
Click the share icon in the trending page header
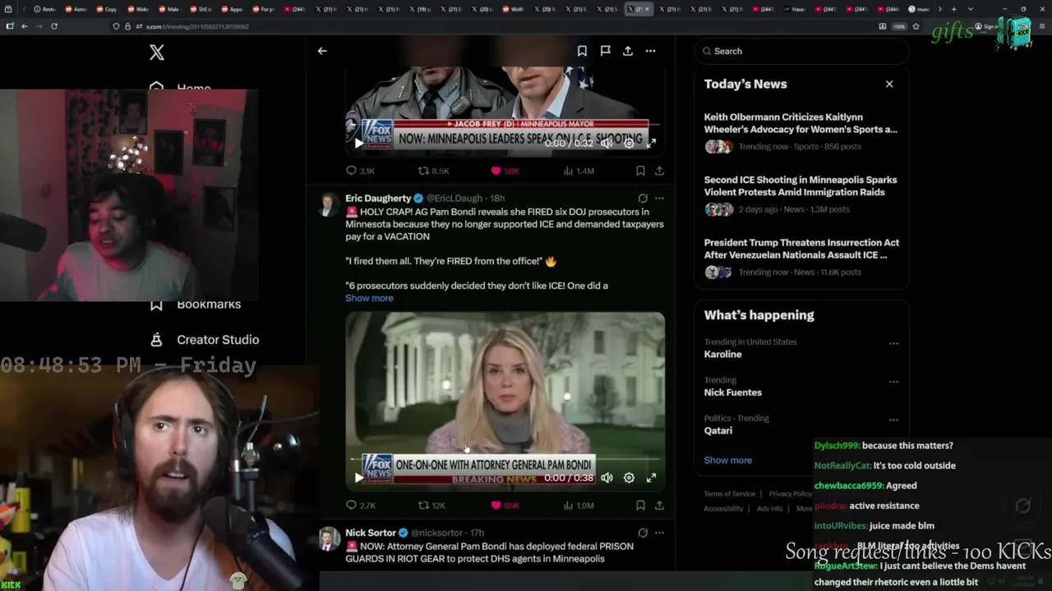(x=628, y=51)
